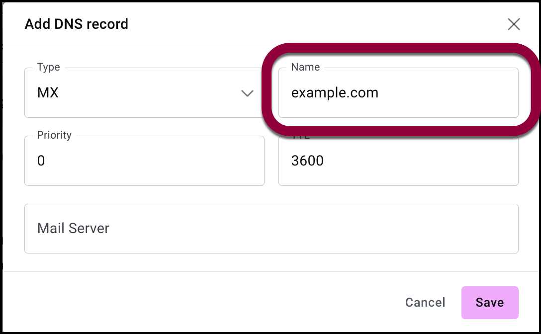541x334 pixels.
Task: Close the Add DNS record dialog
Action: tap(513, 24)
